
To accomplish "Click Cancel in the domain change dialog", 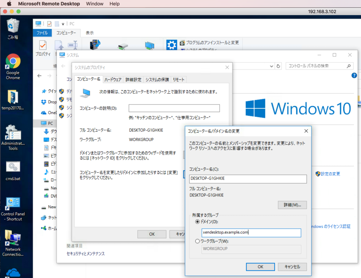I will pos(292,267).
